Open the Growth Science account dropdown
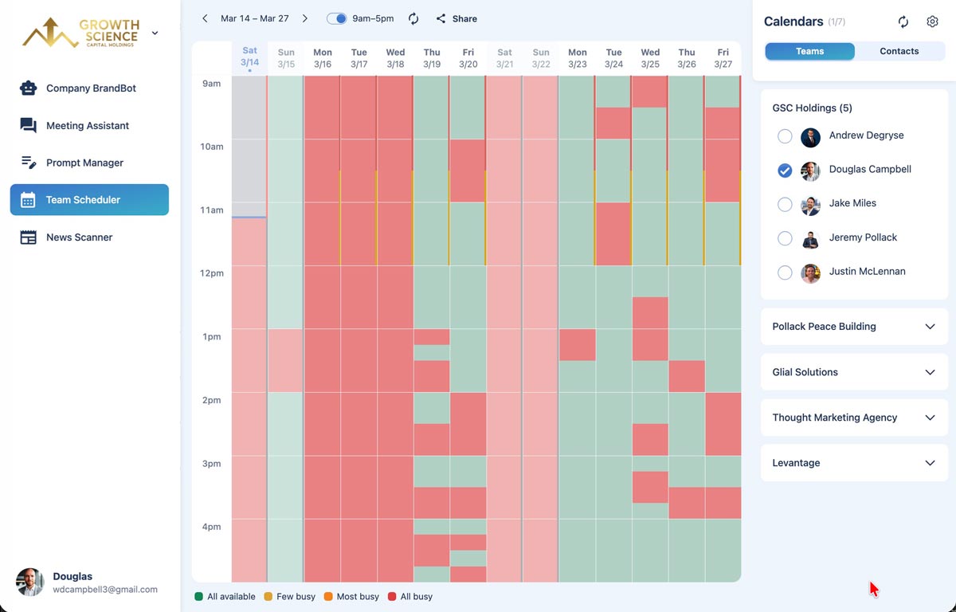The image size is (956, 612). (x=154, y=33)
